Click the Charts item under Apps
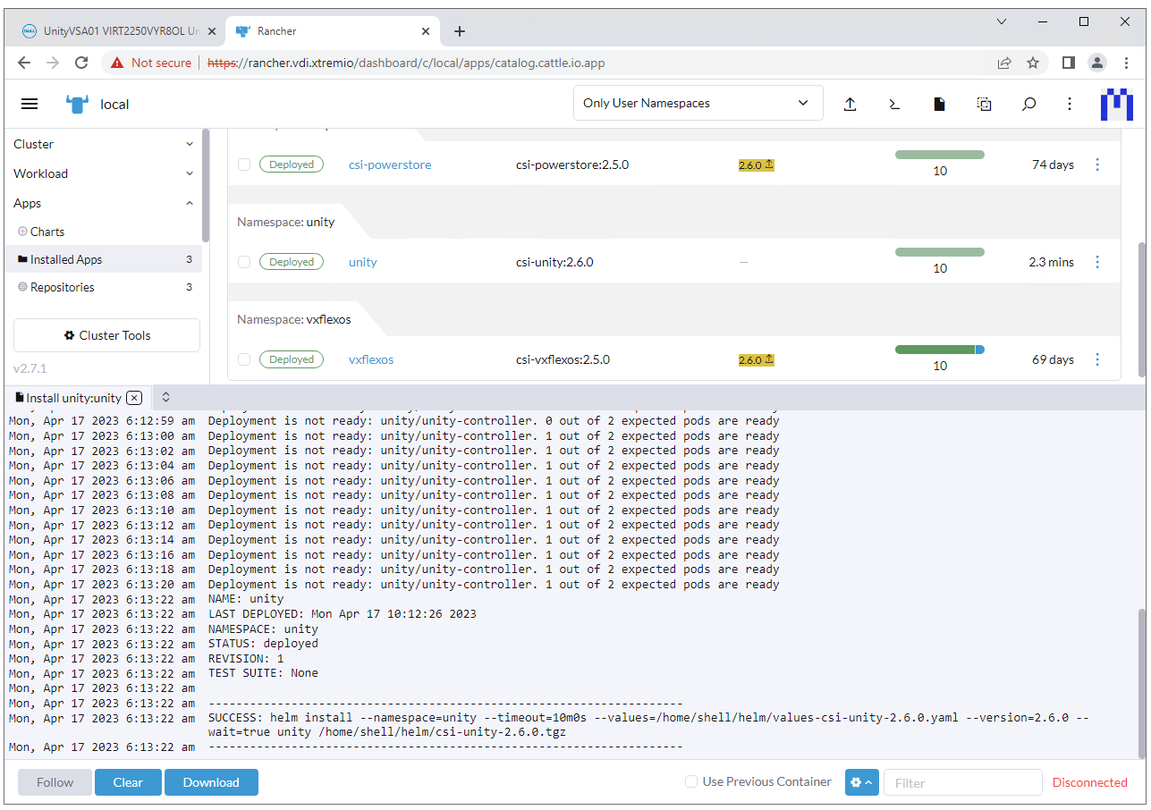This screenshot has height=810, width=1151. [47, 231]
